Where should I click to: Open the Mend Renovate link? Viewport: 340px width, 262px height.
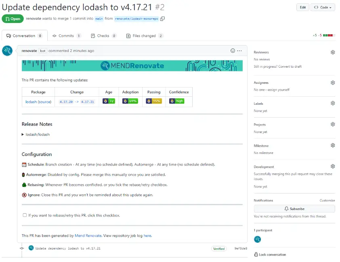[x=88, y=235]
